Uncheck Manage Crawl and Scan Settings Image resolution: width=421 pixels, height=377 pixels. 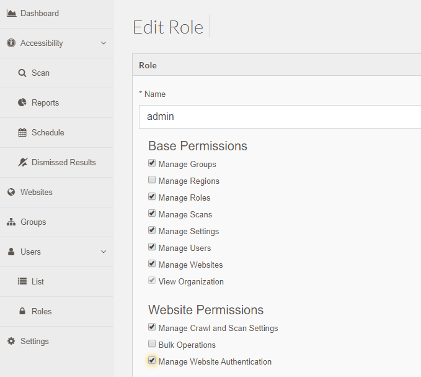coord(152,327)
